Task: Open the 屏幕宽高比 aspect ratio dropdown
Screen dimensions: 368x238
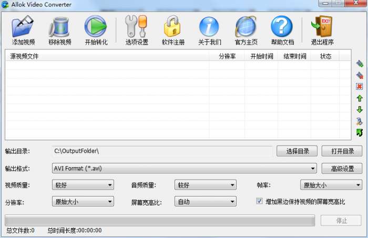Action: pyautogui.click(x=206, y=201)
